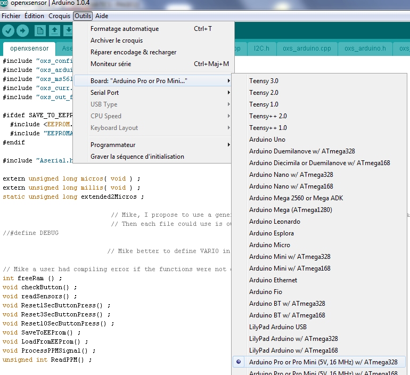
Task: Select LilyPad Arduino w/ ATmega328
Action: [x=319, y=339]
